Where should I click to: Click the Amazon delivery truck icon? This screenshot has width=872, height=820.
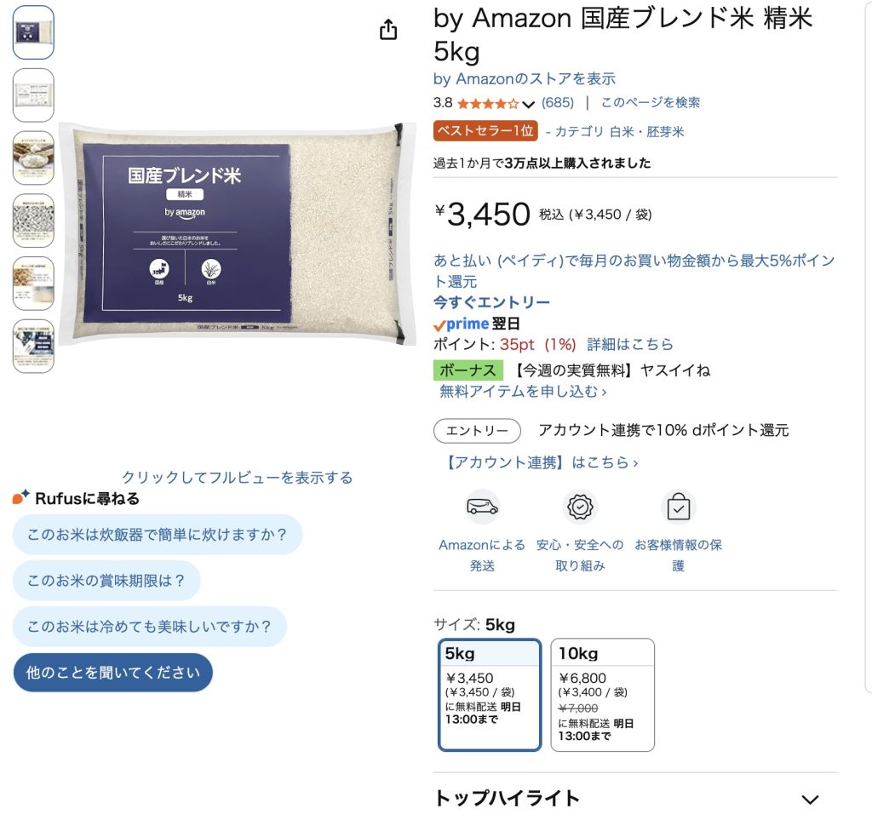(482, 507)
